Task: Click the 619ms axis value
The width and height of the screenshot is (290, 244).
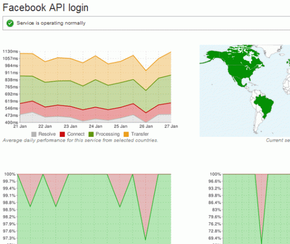Action: point(11,101)
